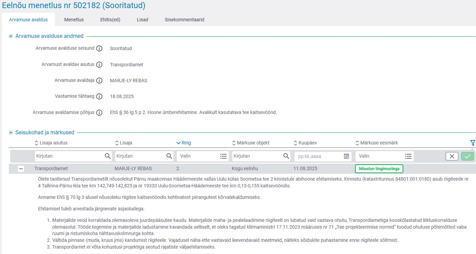Image resolution: width=476 pixels, height=254 pixels.
Task: Click info icon next to Arvamuse avalduse seisund
Action: coord(99,48)
